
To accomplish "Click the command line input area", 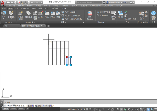I will 80,106.
